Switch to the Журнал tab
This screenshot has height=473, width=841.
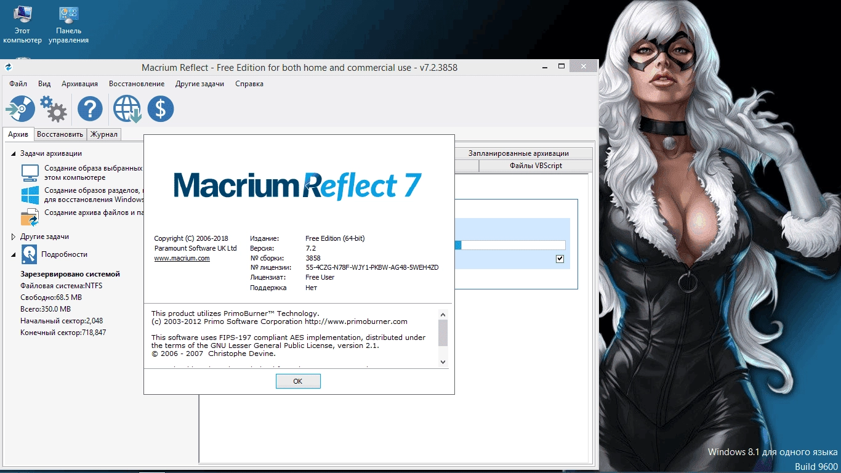(x=104, y=134)
